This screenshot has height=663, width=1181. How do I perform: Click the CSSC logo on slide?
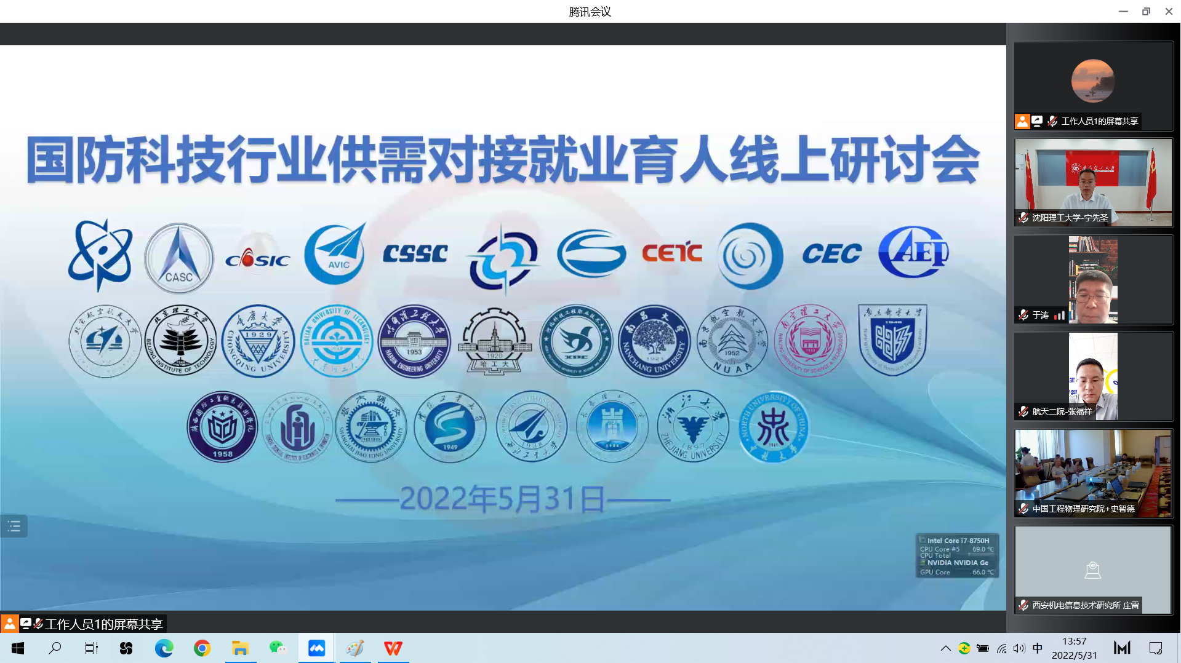click(x=415, y=253)
